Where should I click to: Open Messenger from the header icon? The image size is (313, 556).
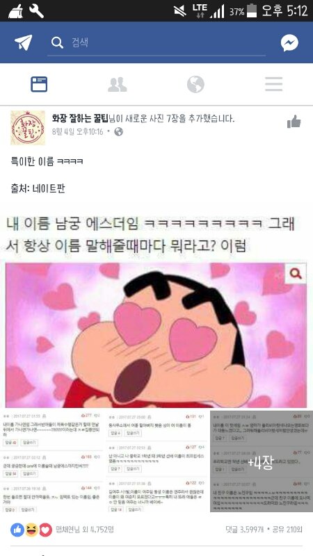click(289, 43)
